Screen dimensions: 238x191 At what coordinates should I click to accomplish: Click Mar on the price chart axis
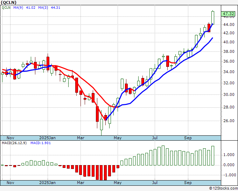[x=80, y=138]
